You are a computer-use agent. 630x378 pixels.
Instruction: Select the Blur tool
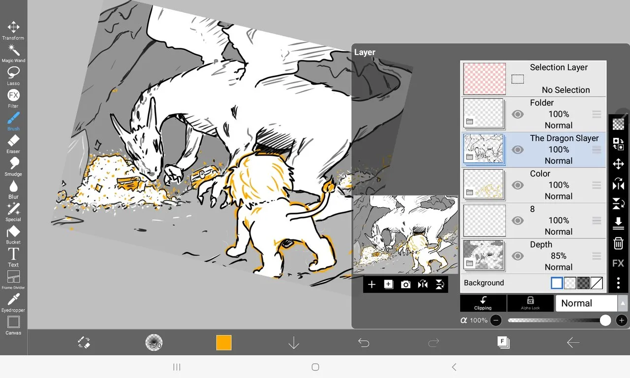point(13,189)
